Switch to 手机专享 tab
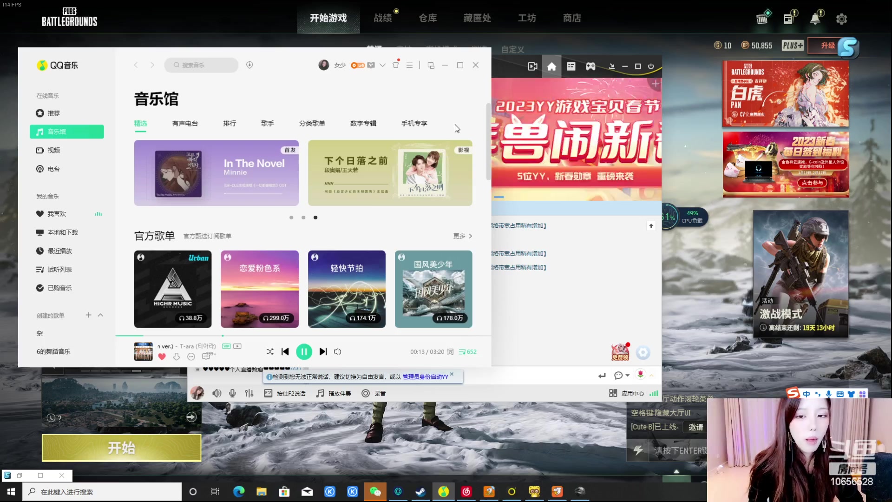Viewport: 892px width, 502px height. point(414,123)
